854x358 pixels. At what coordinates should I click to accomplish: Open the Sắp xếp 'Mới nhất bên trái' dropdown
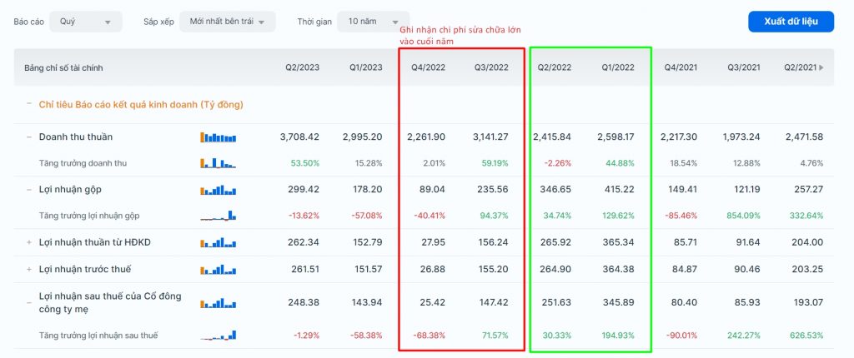point(227,22)
